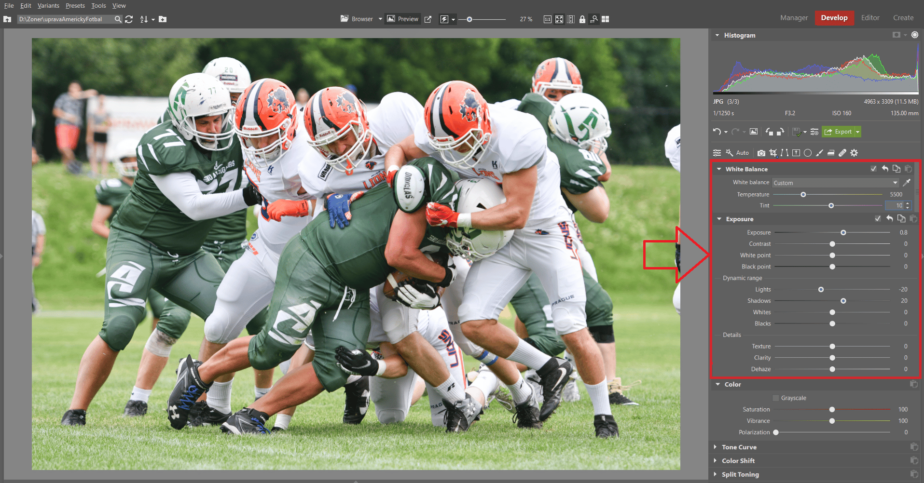Click the save with checkmark icon

[x=797, y=132]
